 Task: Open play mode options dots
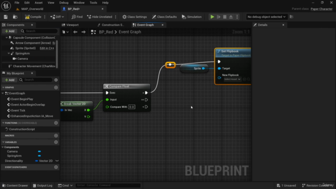(237, 17)
